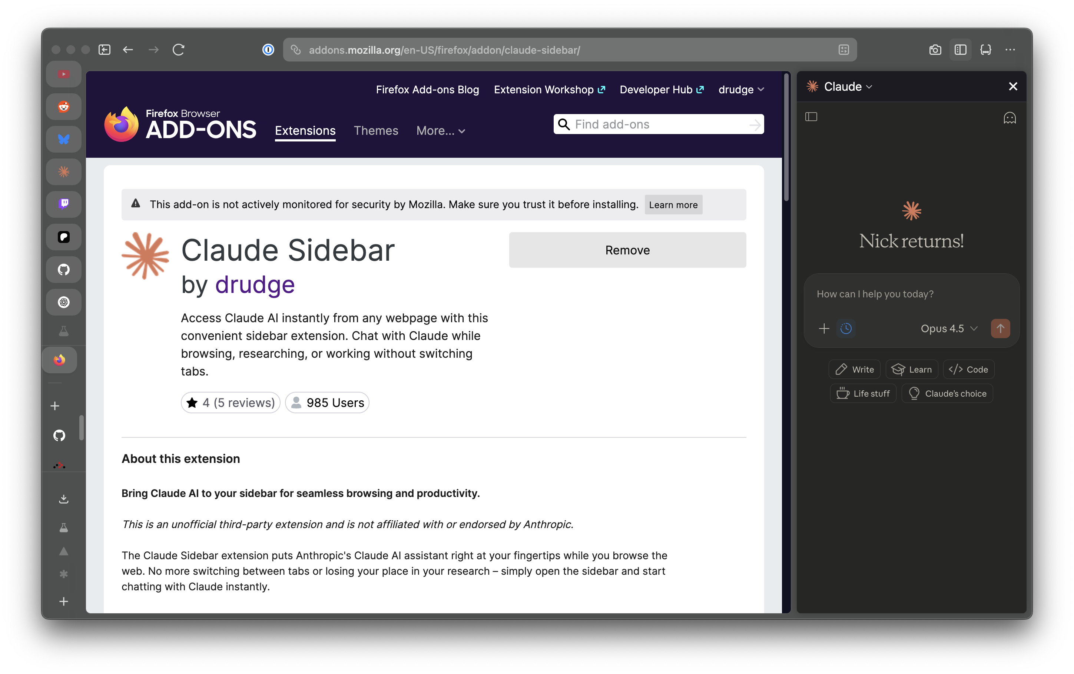Toggle the side panel button
Screen dimensions: 1074x674
(960, 50)
